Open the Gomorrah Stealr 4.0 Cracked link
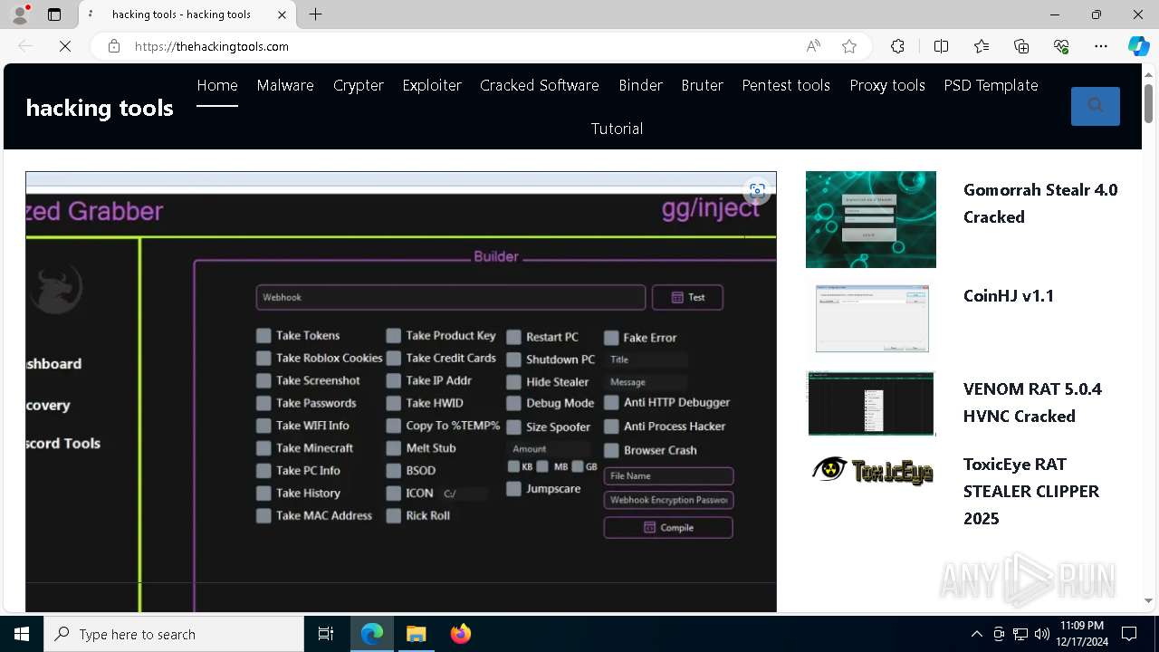The width and height of the screenshot is (1159, 652). pyautogui.click(x=1040, y=204)
